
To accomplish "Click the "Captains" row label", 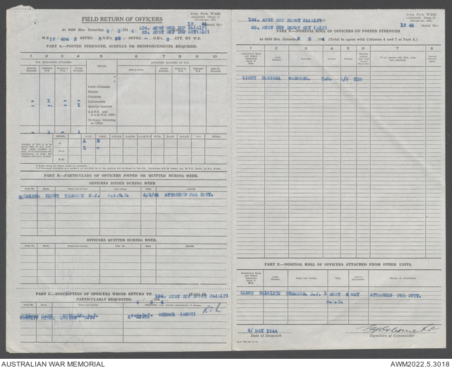I will 94,97.
